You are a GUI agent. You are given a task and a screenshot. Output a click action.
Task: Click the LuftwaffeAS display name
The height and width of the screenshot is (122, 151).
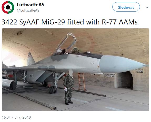[31, 5]
